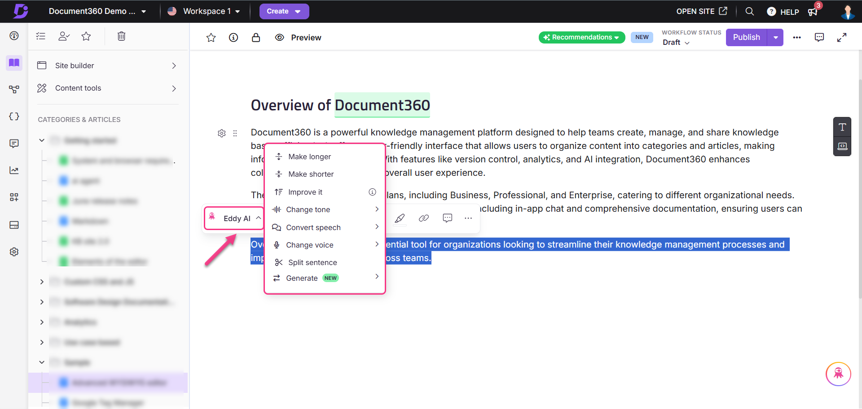Open the block settings gear beside paragraph
Screen dimensions: 862x409
pos(222,133)
